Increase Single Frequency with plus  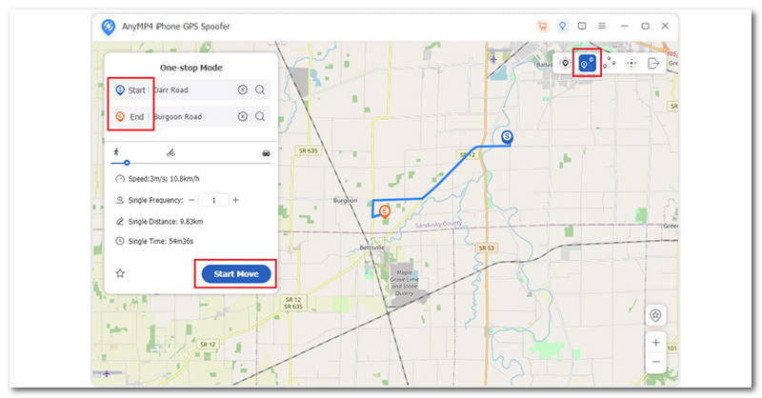[x=235, y=200]
